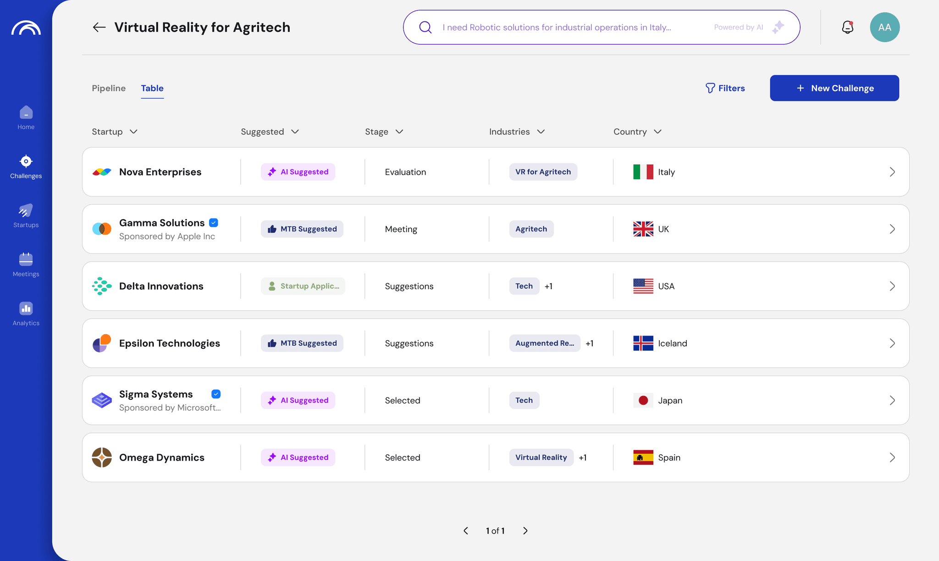The width and height of the screenshot is (939, 561).
Task: Open Nova Enterprises row chevron
Action: coord(892,172)
